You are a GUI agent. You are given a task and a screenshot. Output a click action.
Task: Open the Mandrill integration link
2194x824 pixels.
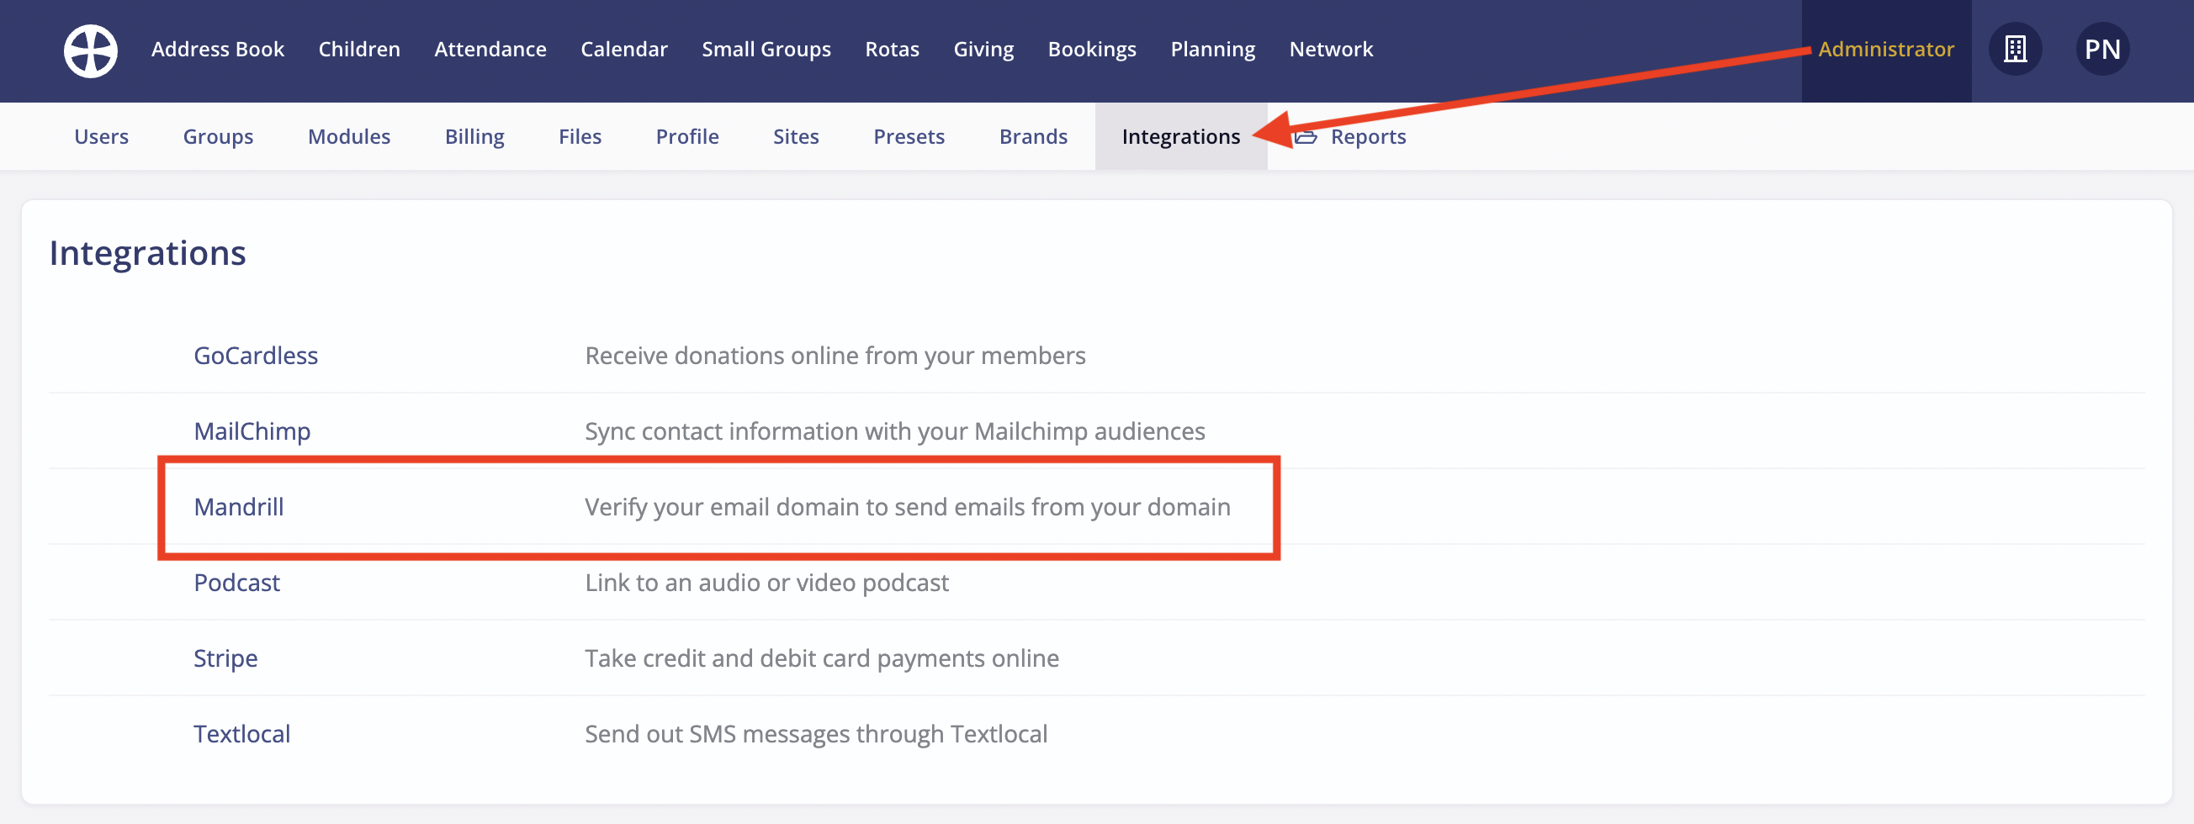pyautogui.click(x=238, y=507)
